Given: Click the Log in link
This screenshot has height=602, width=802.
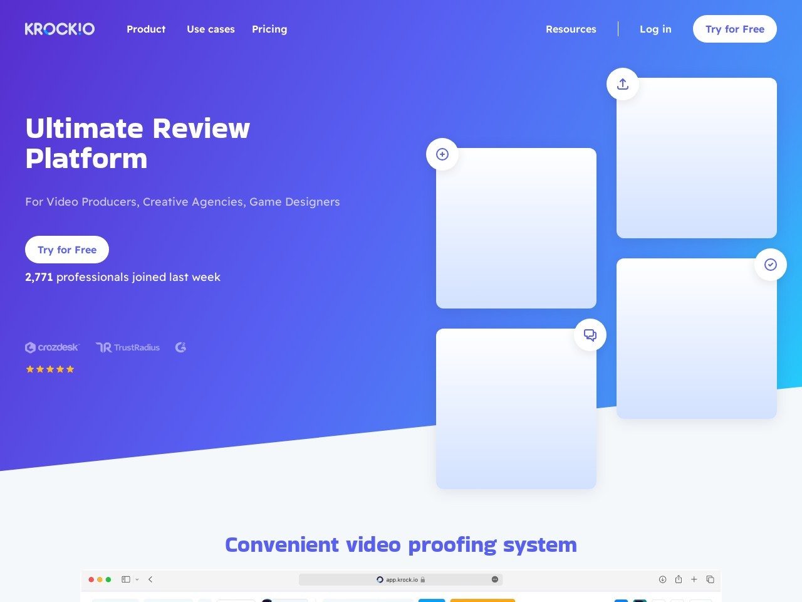Looking at the screenshot, I should click(x=655, y=29).
